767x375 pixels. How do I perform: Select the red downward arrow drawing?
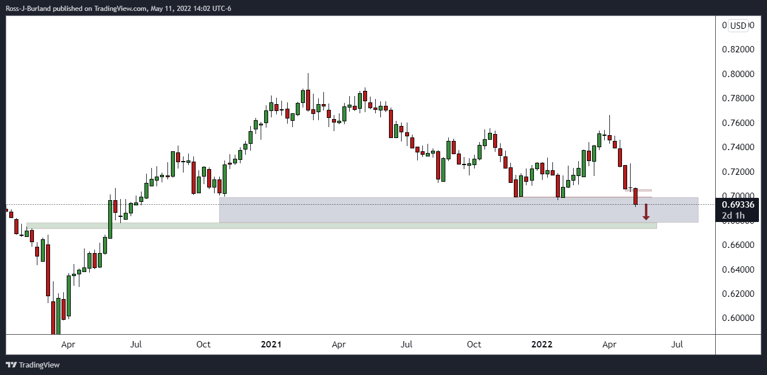pos(646,212)
